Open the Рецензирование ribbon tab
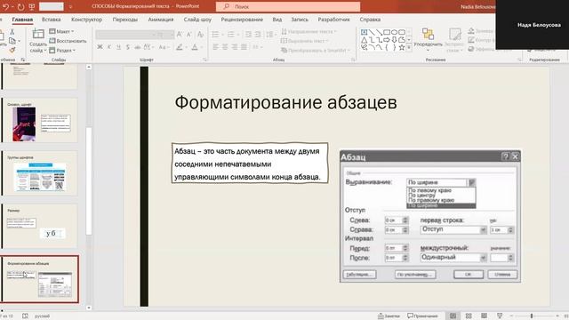Viewport: 569px width, 320px height. pyautogui.click(x=242, y=20)
